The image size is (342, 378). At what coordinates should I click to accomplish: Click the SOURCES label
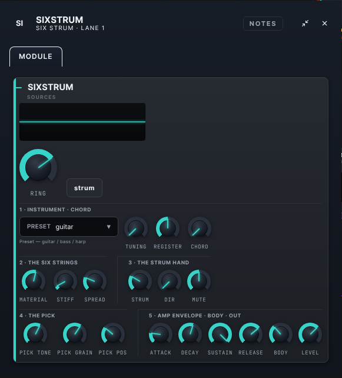click(x=41, y=97)
